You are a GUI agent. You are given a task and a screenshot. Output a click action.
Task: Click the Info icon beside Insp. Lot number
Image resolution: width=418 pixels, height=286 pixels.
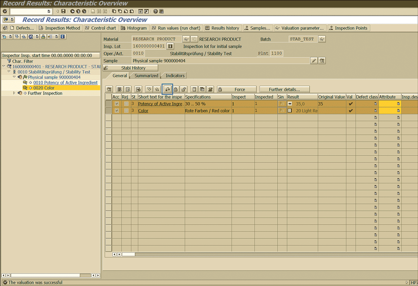[x=170, y=46]
